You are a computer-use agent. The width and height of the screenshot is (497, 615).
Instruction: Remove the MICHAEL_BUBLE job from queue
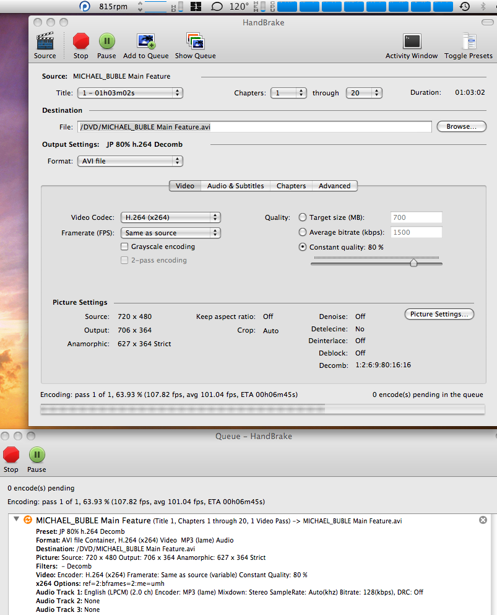(483, 520)
